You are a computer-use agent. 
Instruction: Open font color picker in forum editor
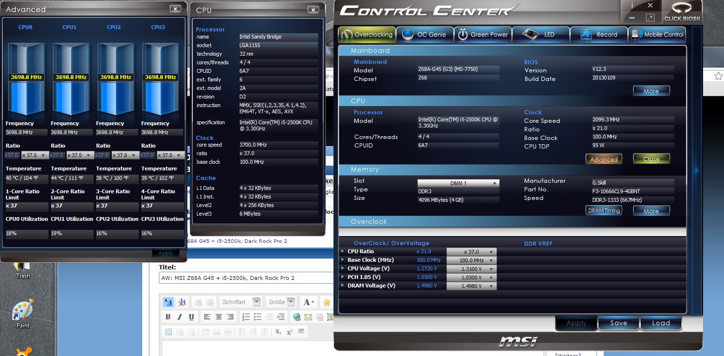click(x=309, y=302)
